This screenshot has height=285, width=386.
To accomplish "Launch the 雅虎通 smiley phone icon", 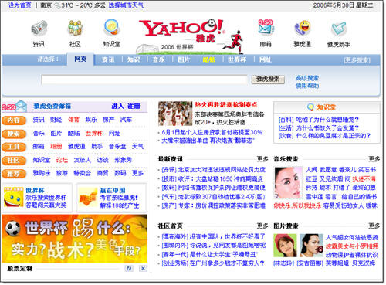I will tap(303, 28).
